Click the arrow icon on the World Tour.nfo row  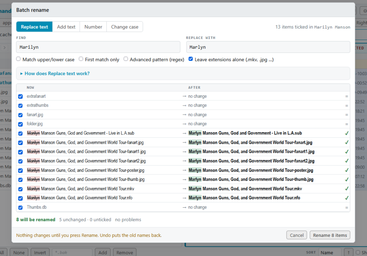coord(185,198)
